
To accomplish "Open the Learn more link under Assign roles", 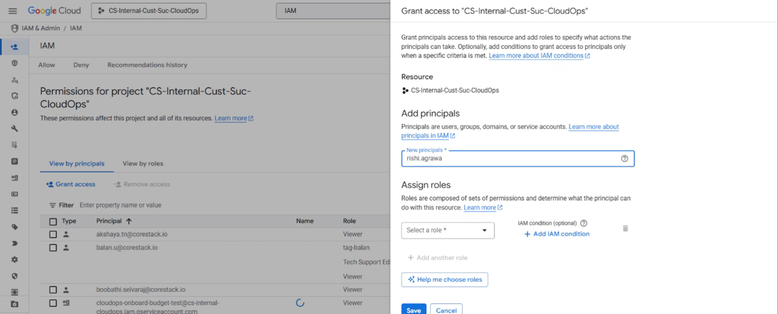I will (x=483, y=207).
